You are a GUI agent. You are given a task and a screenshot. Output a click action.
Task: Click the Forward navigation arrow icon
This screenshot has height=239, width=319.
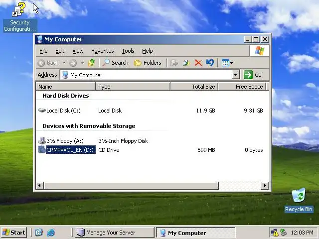[x=73, y=63]
